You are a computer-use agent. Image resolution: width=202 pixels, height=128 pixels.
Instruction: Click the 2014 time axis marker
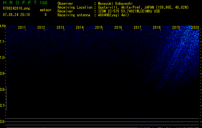click(80, 28)
